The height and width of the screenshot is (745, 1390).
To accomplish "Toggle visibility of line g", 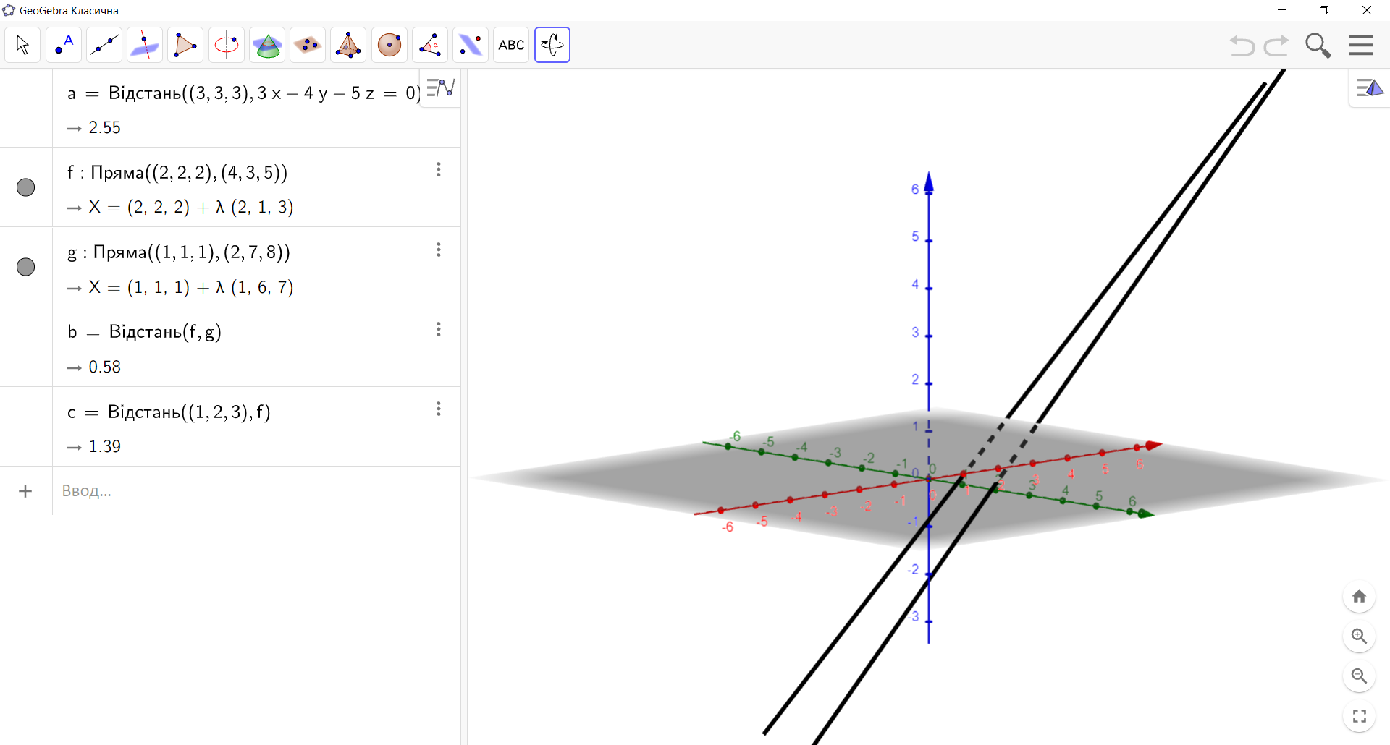I will pos(25,266).
